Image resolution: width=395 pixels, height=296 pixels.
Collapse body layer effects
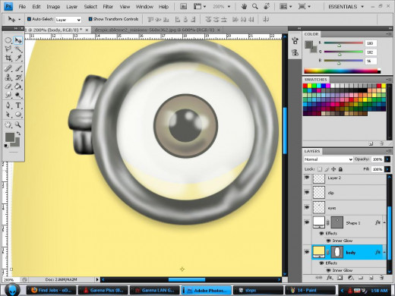click(384, 252)
